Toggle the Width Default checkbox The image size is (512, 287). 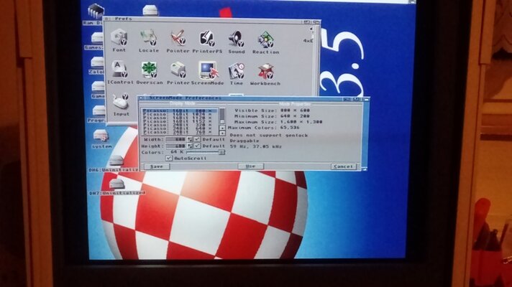pos(197,139)
